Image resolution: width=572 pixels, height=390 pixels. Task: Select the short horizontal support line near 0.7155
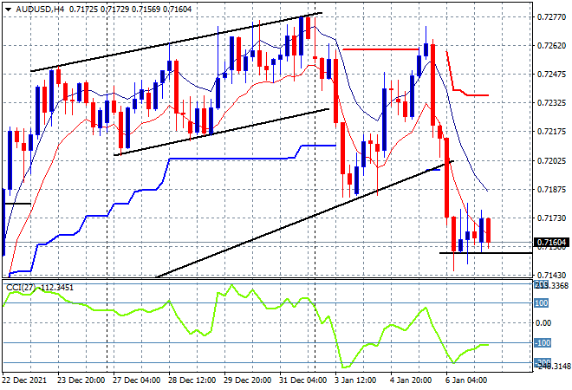pos(485,253)
